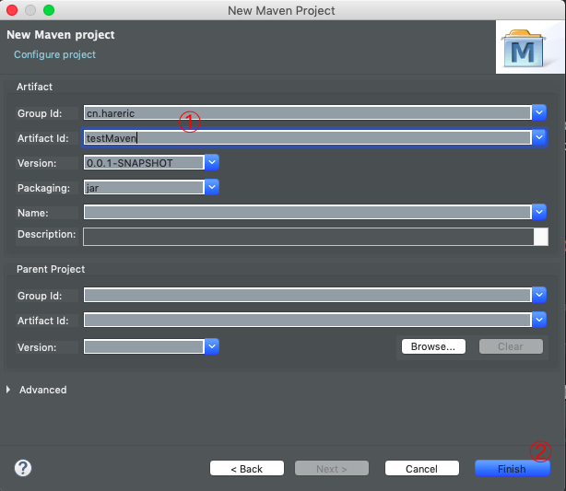This screenshot has width=566, height=491.
Task: Click the Configure project subtitle text
Action: point(55,54)
